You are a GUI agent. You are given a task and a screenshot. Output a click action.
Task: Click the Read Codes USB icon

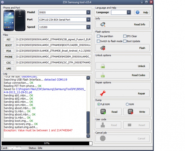click(103, 75)
